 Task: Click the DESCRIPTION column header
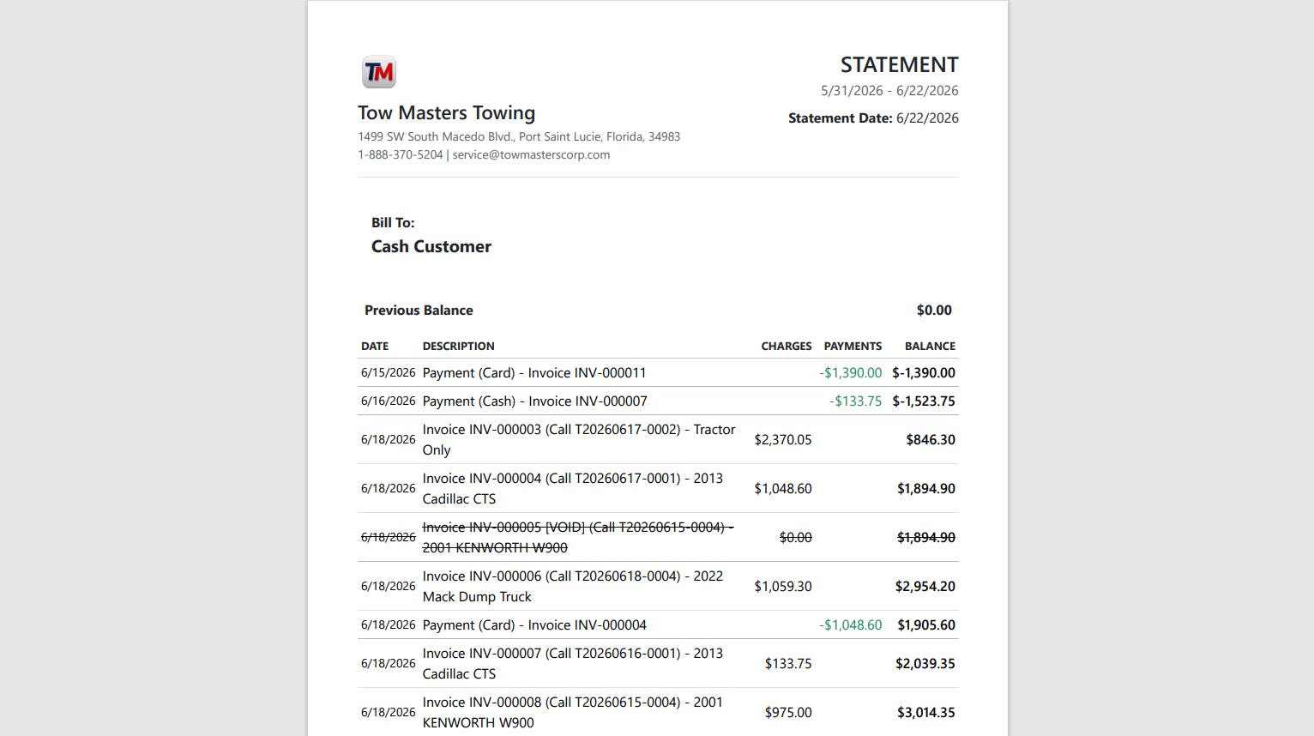tap(458, 347)
